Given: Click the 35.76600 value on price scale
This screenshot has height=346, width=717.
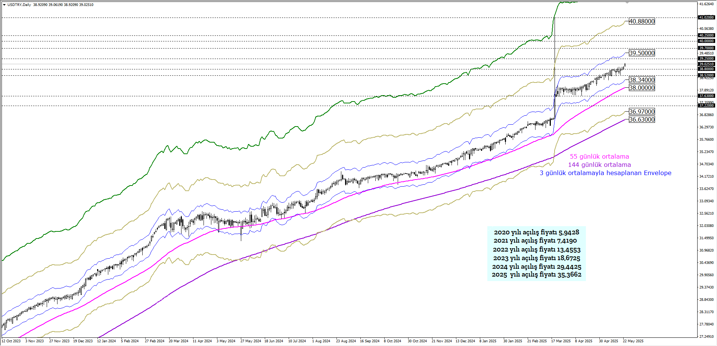Looking at the screenshot, I should (706, 140).
